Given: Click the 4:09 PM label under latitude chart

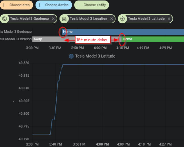Looking at the screenshot, I should click(x=123, y=144).
